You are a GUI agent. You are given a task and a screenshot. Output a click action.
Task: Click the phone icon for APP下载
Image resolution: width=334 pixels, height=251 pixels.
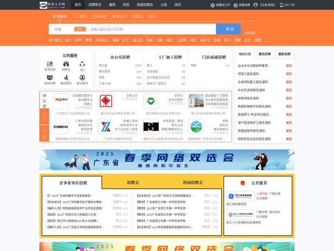[x=282, y=5]
